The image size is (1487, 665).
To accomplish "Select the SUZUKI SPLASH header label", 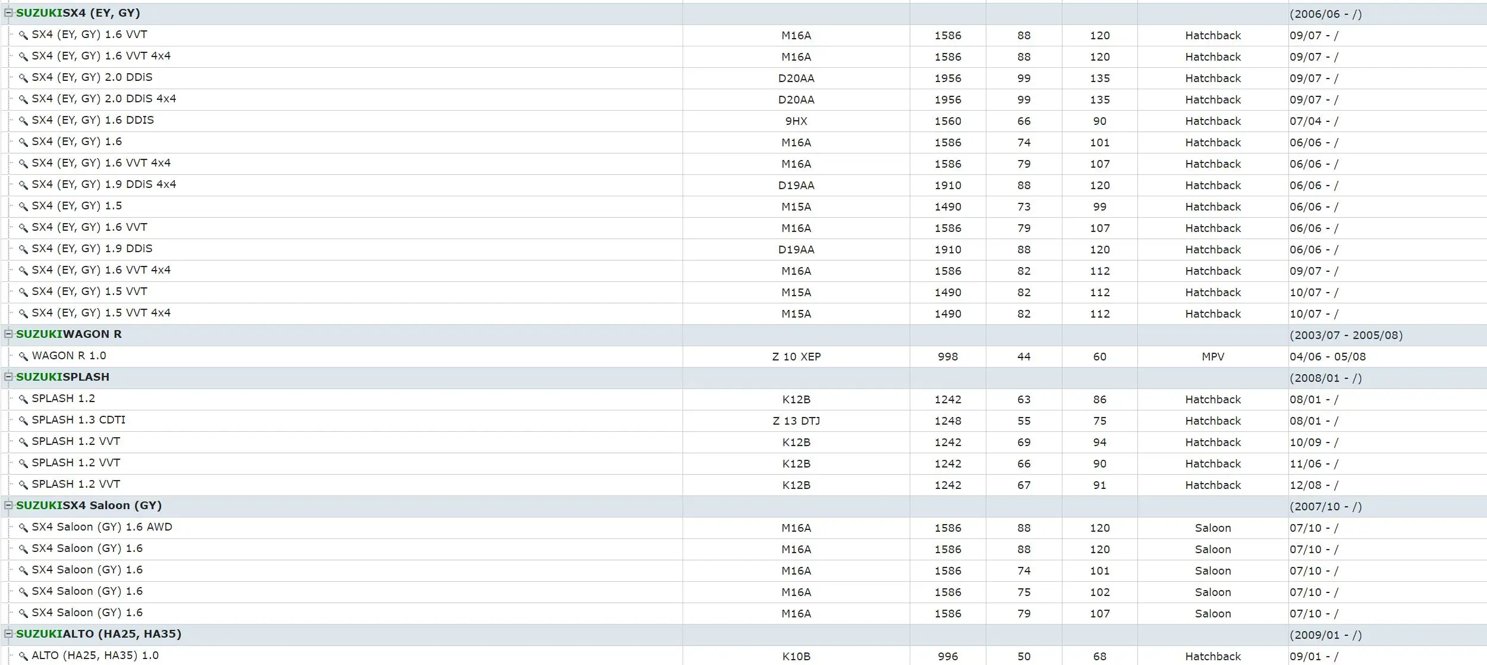I will pos(62,377).
